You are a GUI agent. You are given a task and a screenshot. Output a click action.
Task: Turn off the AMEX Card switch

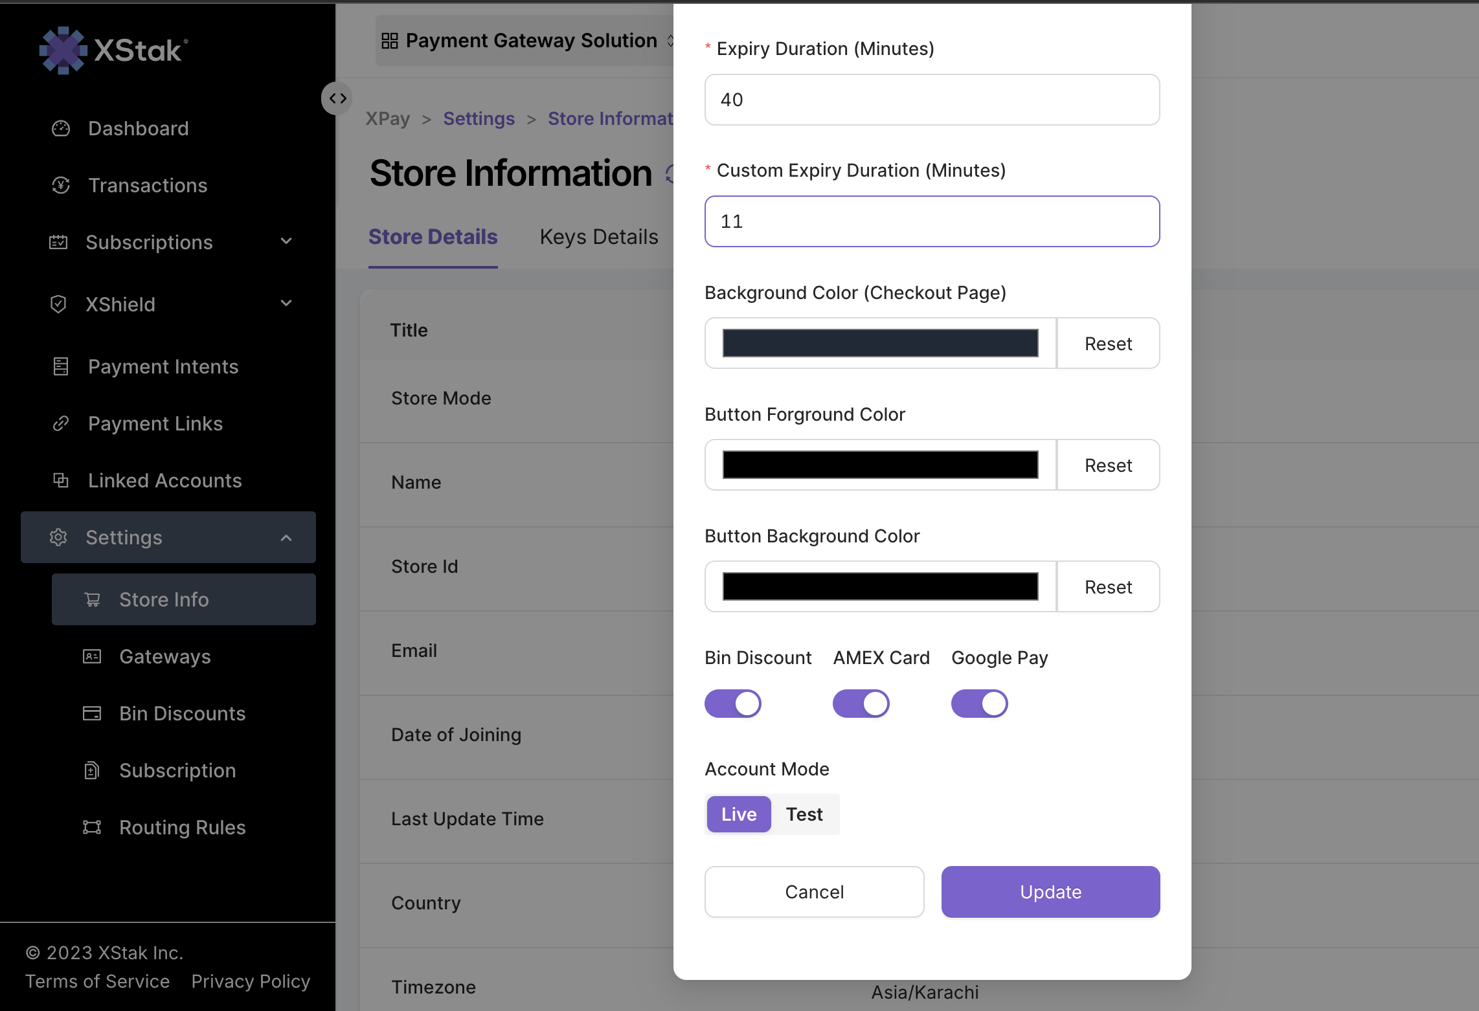(x=861, y=704)
